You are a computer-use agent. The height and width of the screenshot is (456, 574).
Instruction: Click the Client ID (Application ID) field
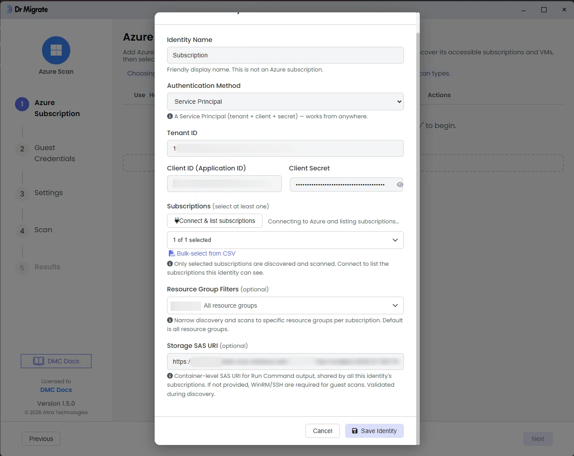click(224, 184)
